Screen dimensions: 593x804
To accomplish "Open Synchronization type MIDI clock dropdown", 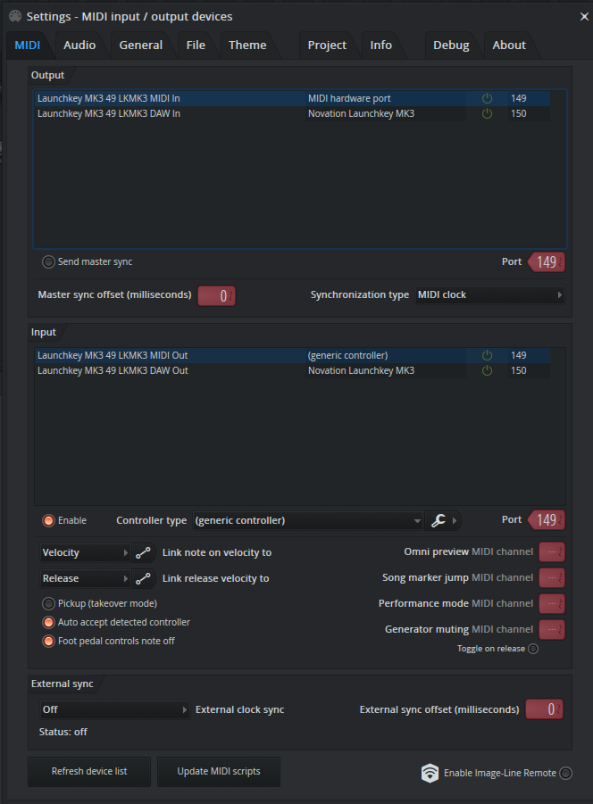I will click(x=490, y=294).
